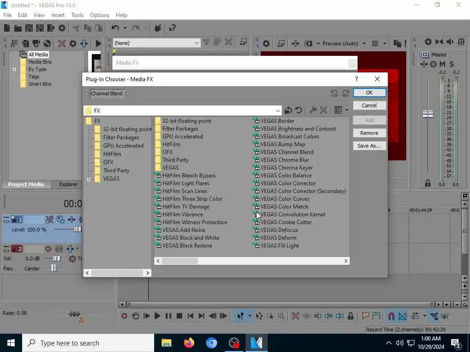Click Get Media from web globe icon

[x=47, y=44]
